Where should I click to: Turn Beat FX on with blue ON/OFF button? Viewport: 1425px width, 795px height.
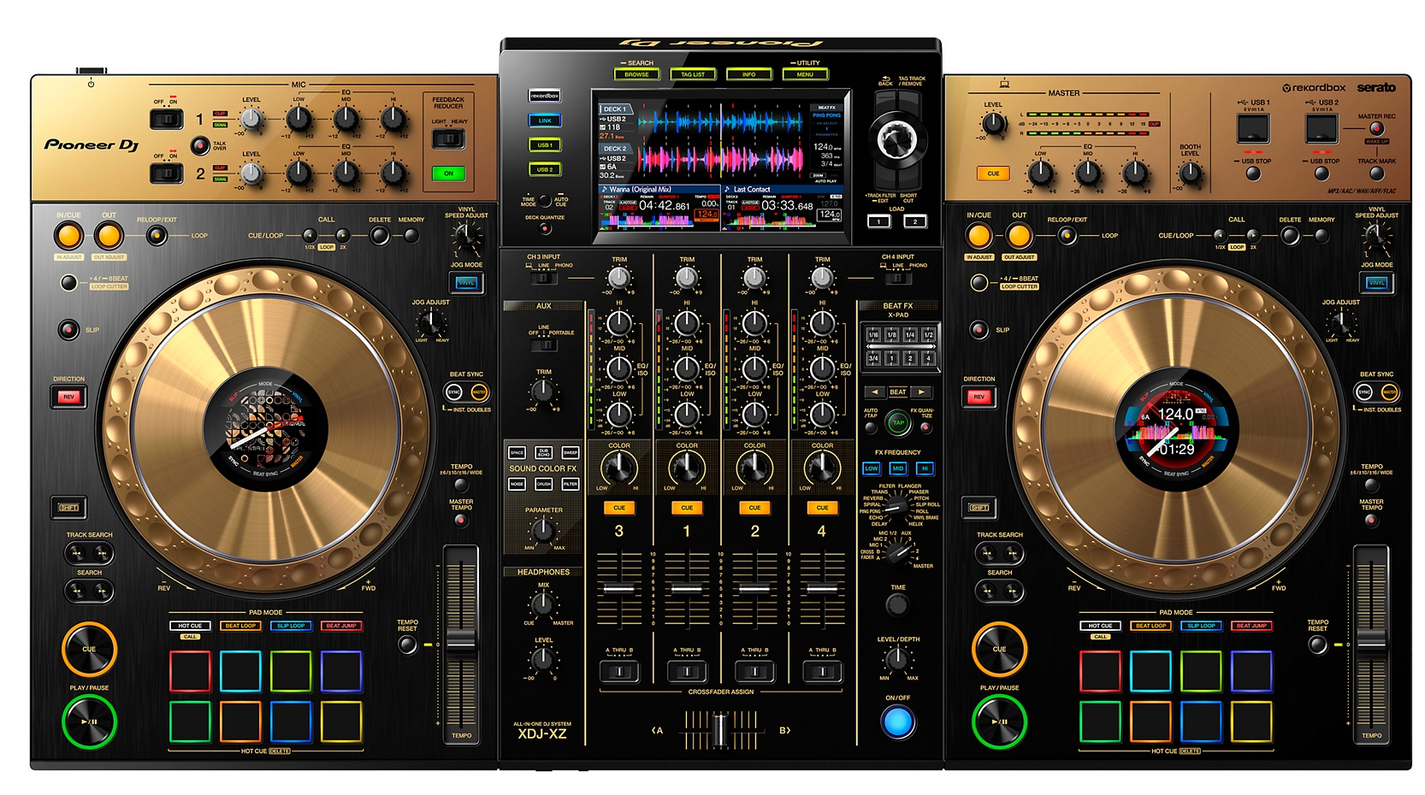coord(897,722)
